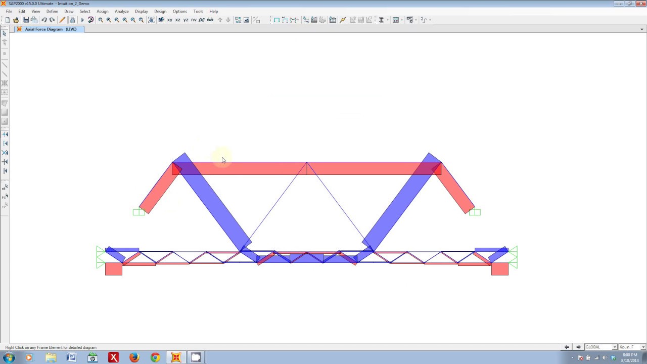Select the pointer tool in left toolbar
This screenshot has height=364, width=647.
[x=5, y=33]
